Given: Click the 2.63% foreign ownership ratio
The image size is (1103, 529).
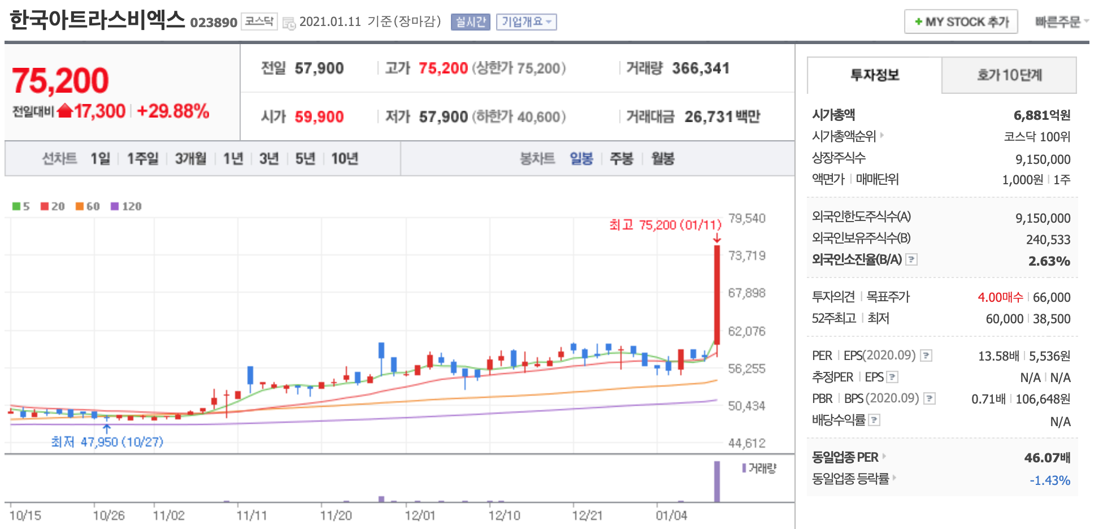Looking at the screenshot, I should (1049, 261).
